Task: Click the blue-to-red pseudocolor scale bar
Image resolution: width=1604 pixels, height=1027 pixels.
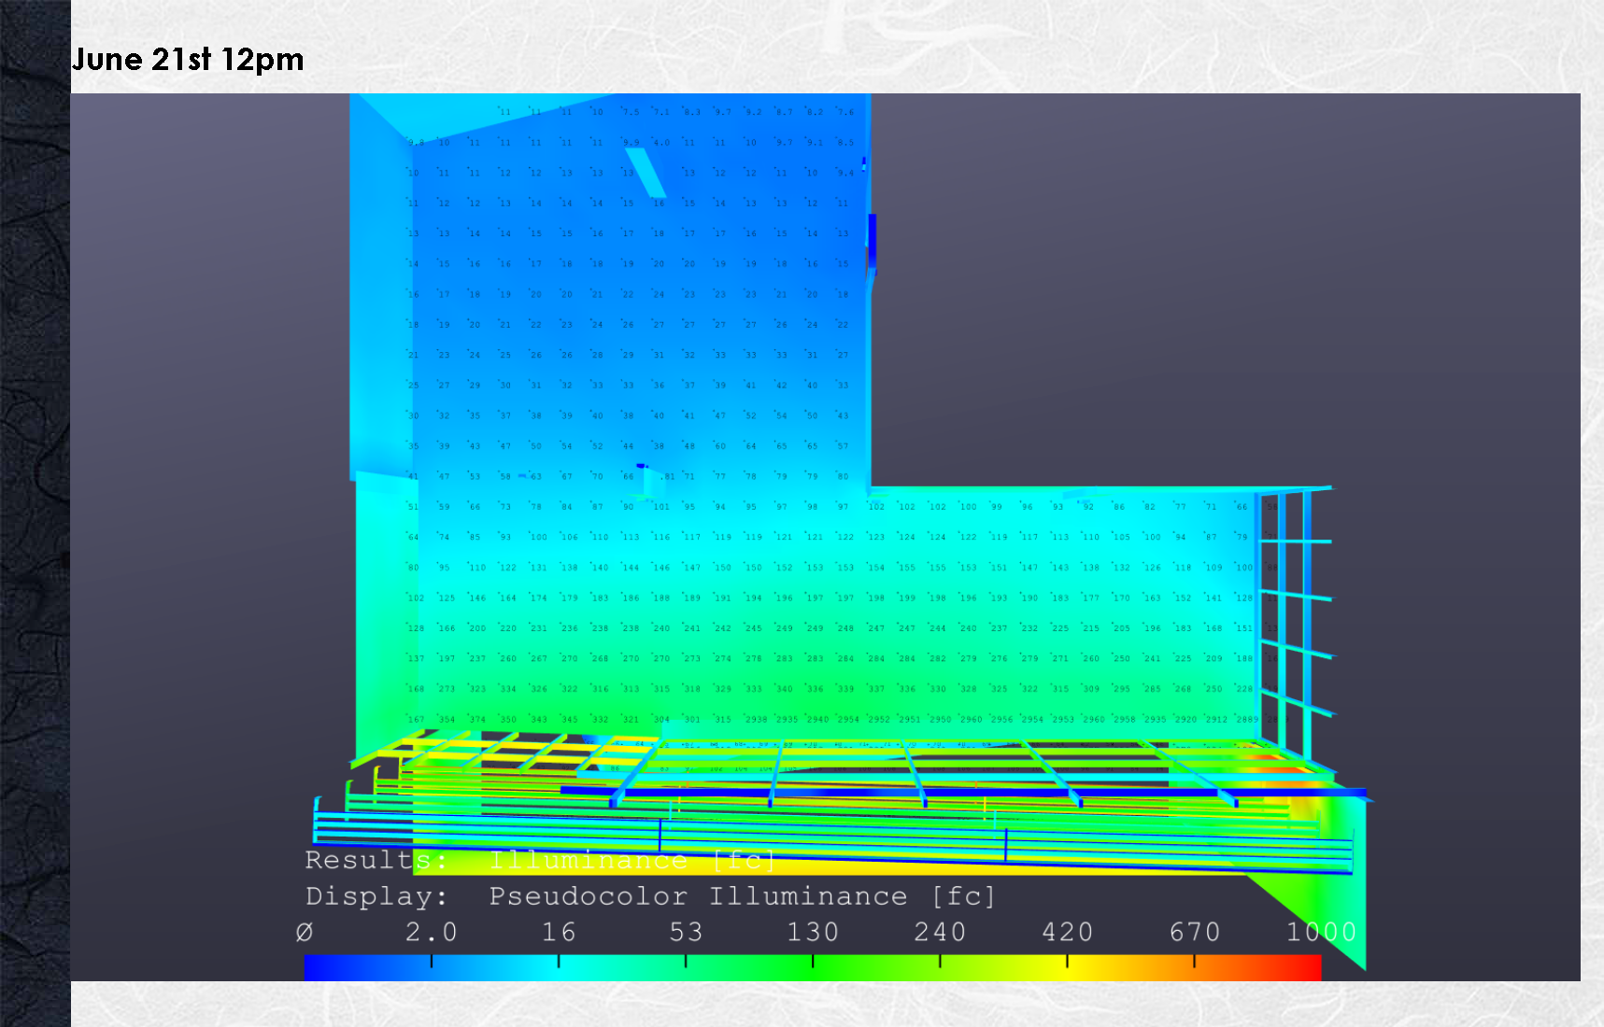Action: (x=813, y=967)
